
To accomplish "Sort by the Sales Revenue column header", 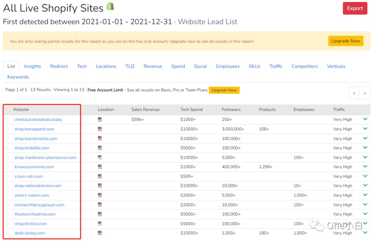I will (145, 109).
